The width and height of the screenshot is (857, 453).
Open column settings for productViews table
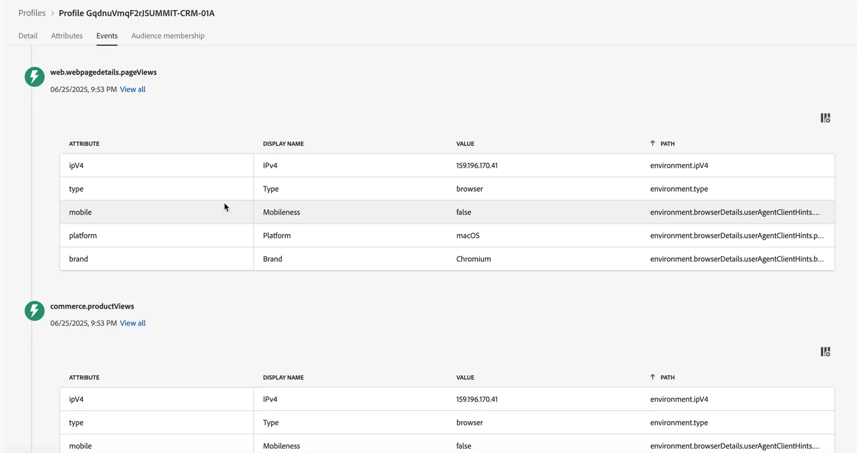point(826,352)
